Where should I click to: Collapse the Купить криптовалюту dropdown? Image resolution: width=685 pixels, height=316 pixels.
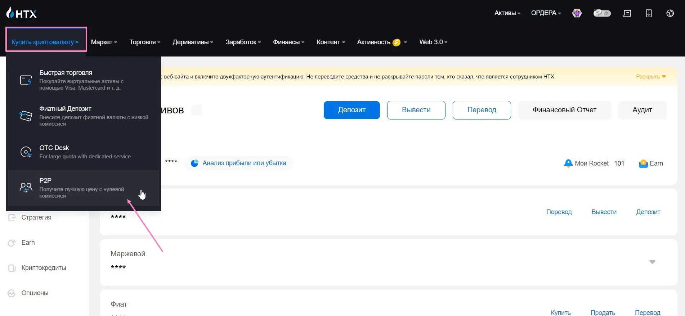tap(45, 42)
